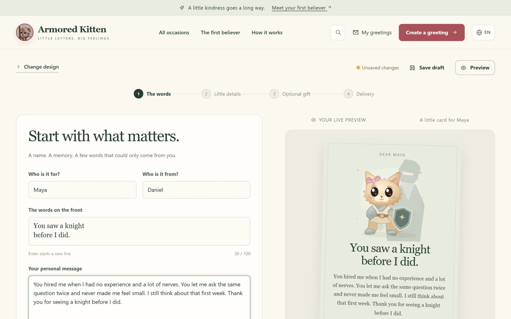Follow the Meet your first believer link
The image size is (511, 319).
point(301,8)
